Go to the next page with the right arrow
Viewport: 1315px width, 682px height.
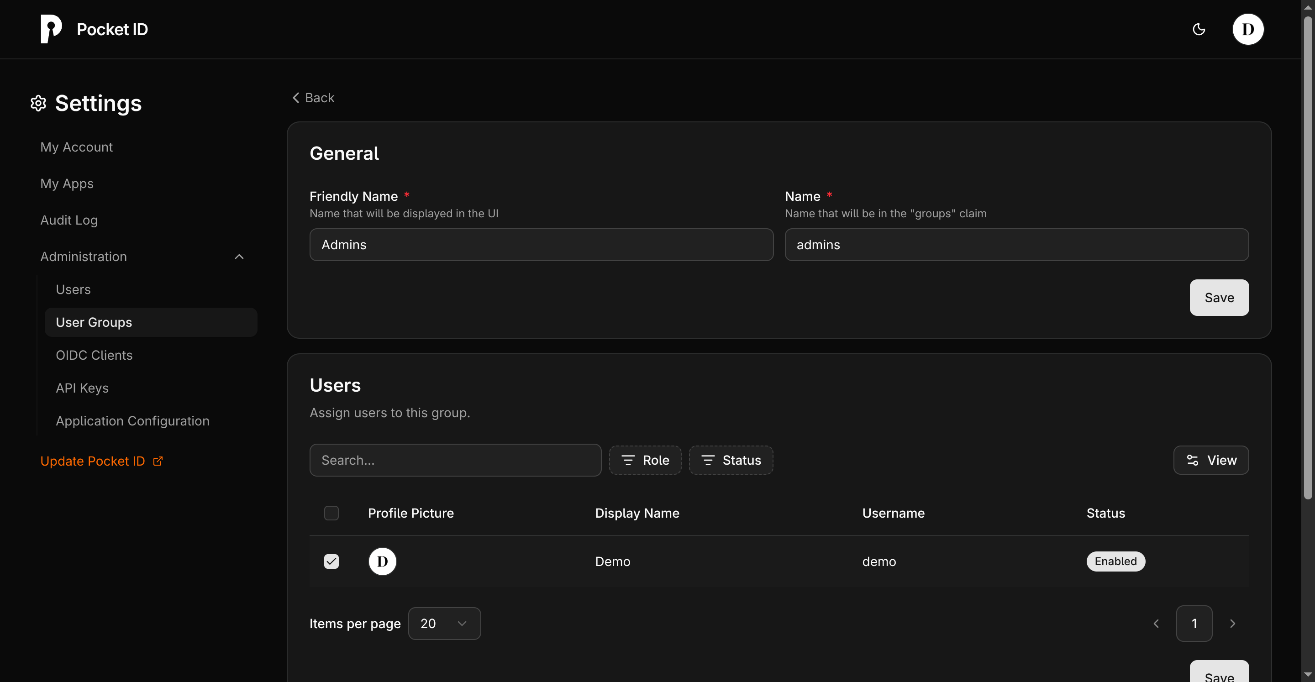coord(1232,623)
